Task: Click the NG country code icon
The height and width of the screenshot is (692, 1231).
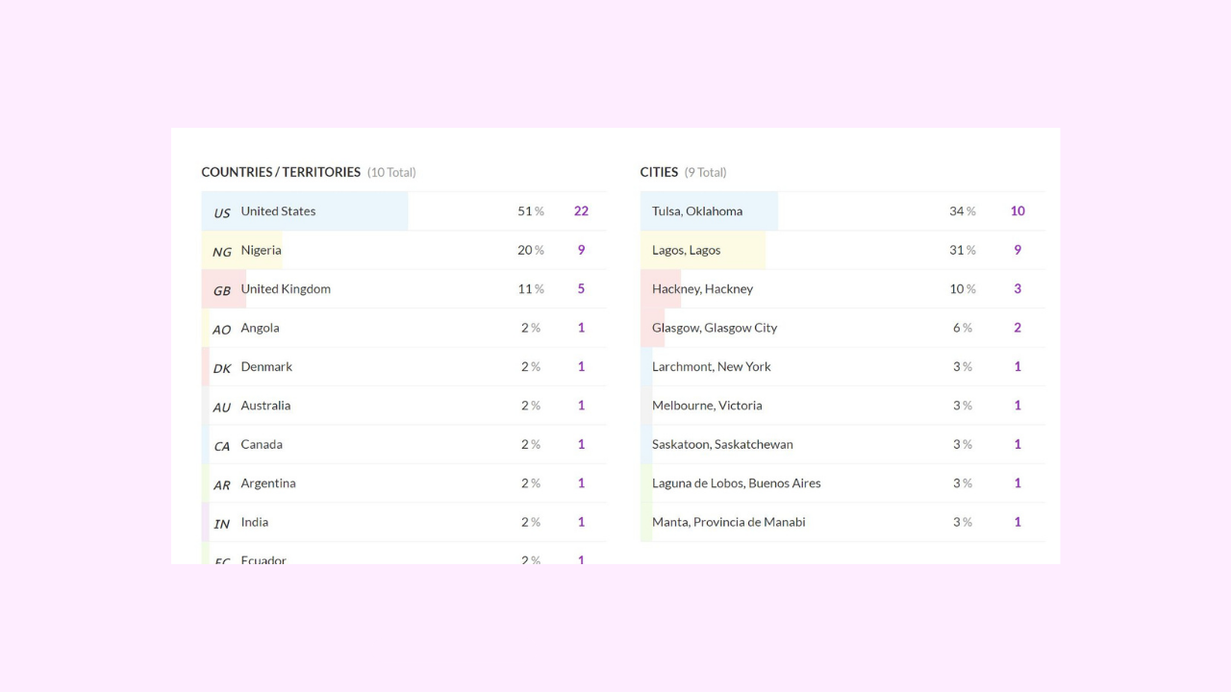Action: coord(222,252)
